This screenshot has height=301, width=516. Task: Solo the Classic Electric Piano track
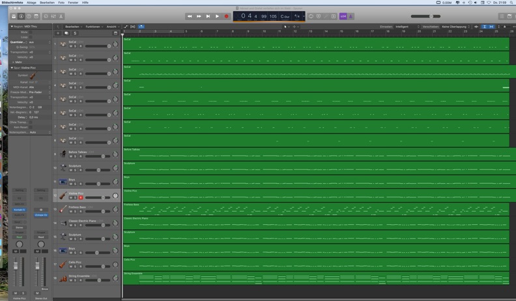click(x=75, y=225)
